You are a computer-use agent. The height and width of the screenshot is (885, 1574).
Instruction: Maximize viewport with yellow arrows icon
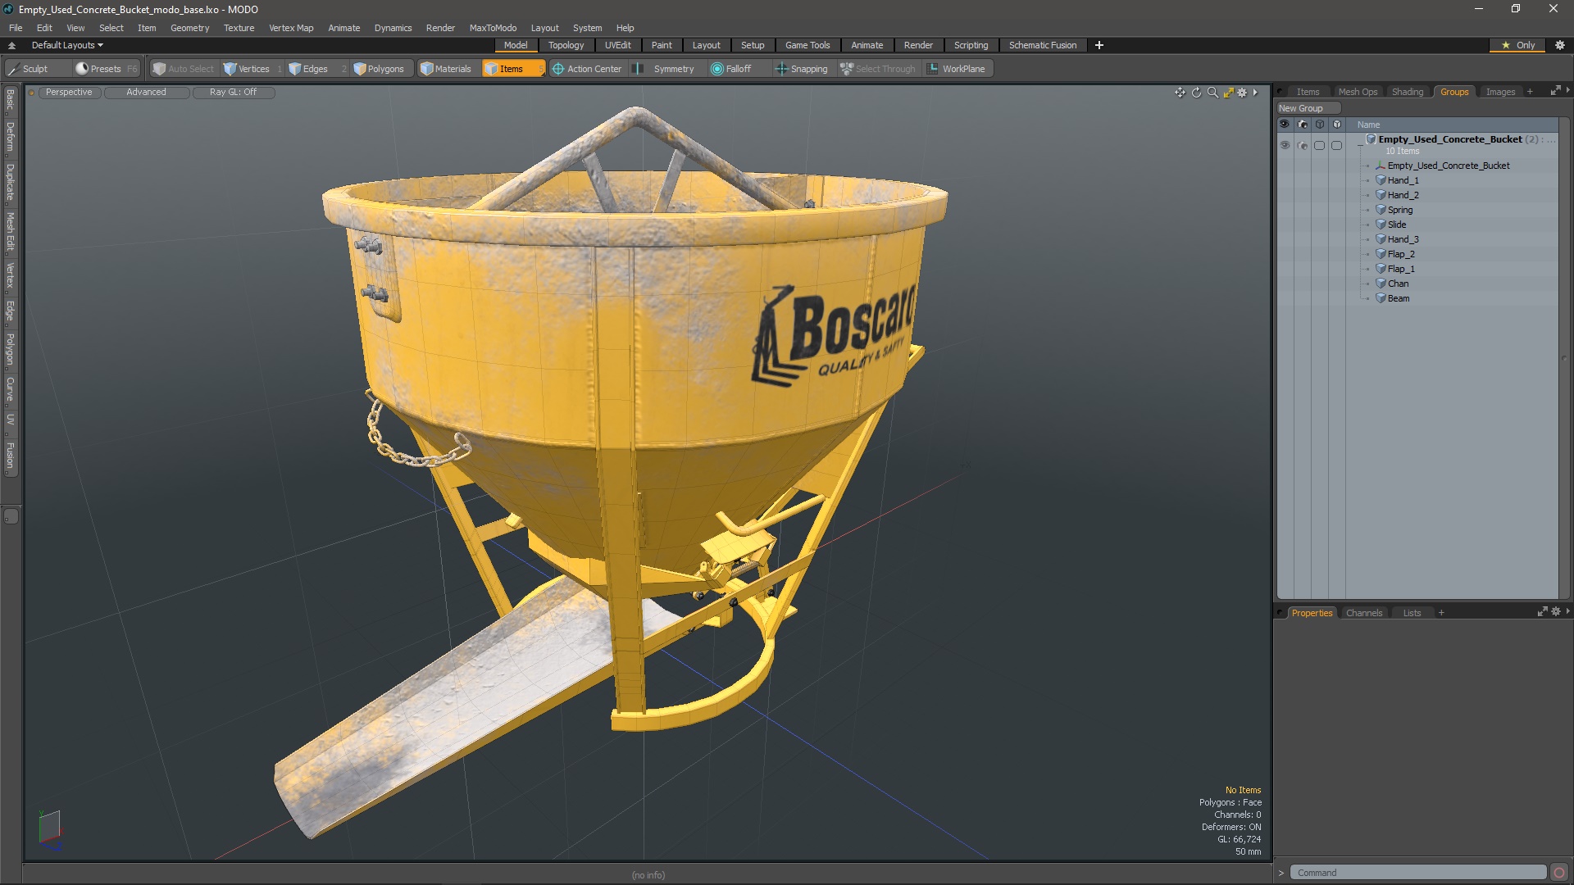(x=1228, y=93)
